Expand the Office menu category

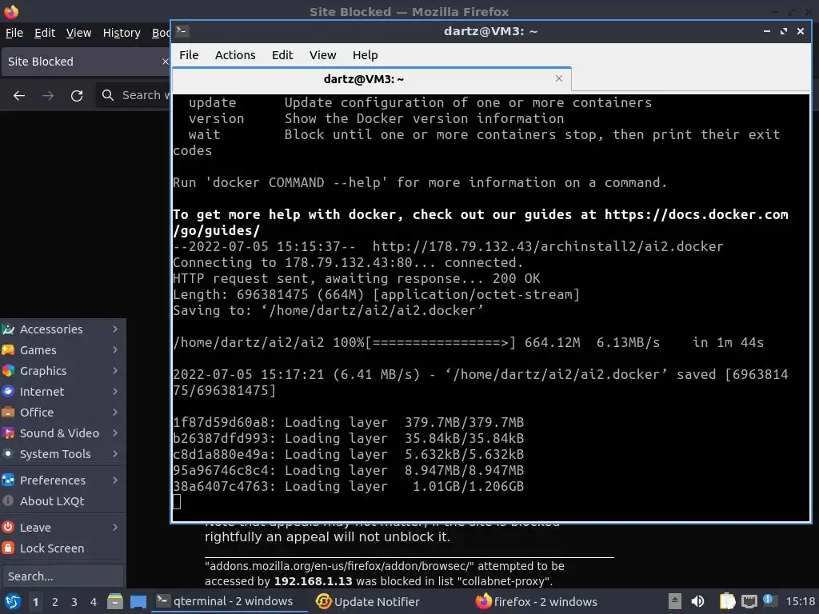62,413
